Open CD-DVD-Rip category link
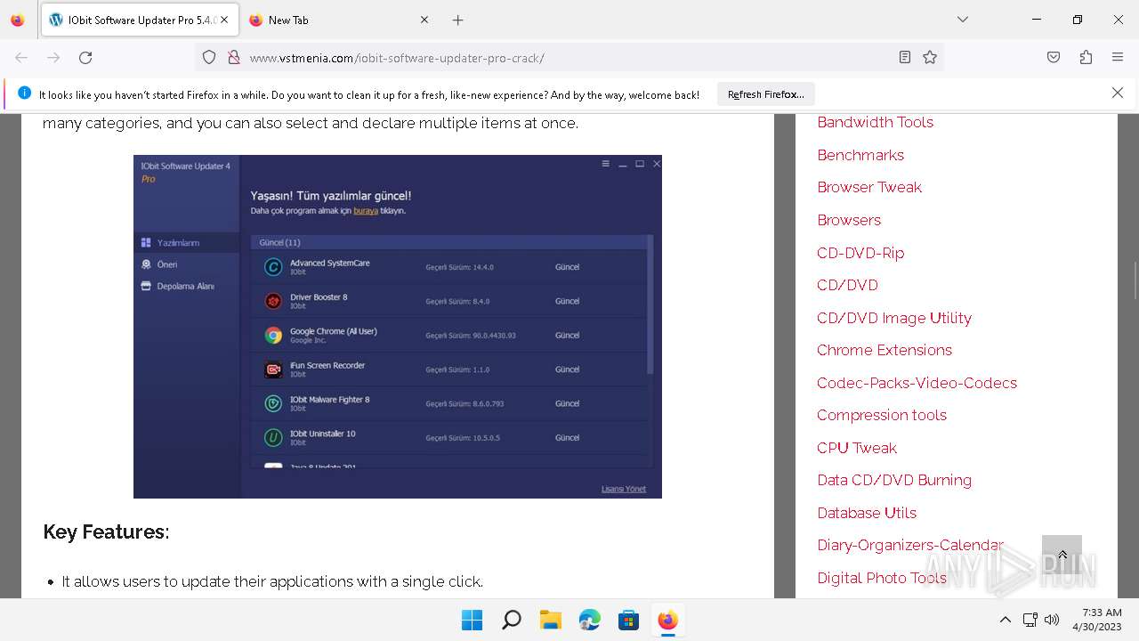The height and width of the screenshot is (641, 1139). pos(860,253)
